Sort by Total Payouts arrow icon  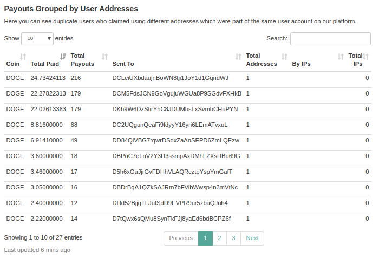tap(105, 57)
